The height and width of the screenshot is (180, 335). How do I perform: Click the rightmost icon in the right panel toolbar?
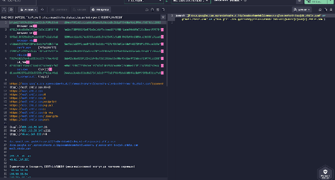(331, 9)
